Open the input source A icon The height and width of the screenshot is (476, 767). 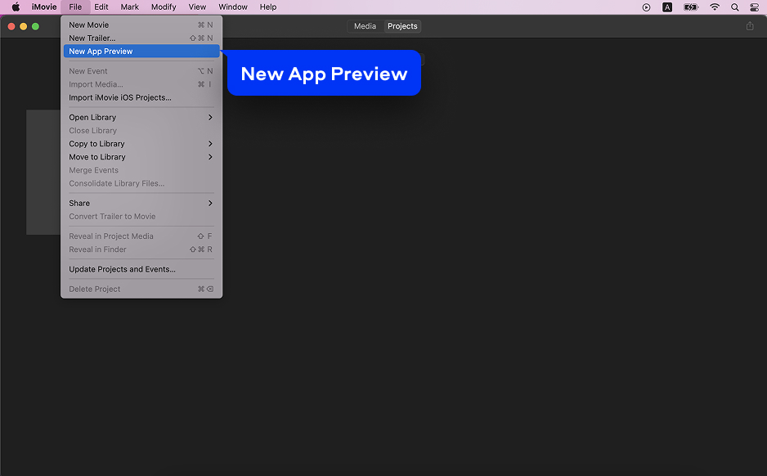(667, 7)
